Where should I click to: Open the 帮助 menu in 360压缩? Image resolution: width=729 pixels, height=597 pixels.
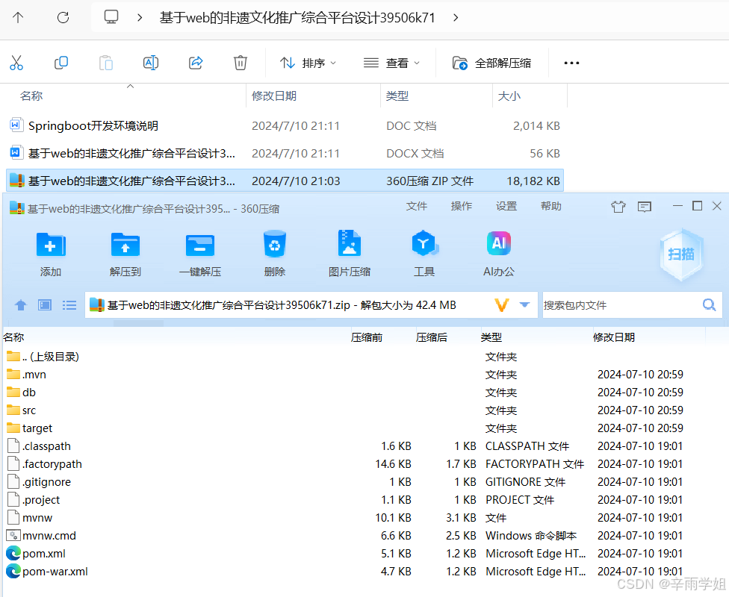[x=551, y=206]
